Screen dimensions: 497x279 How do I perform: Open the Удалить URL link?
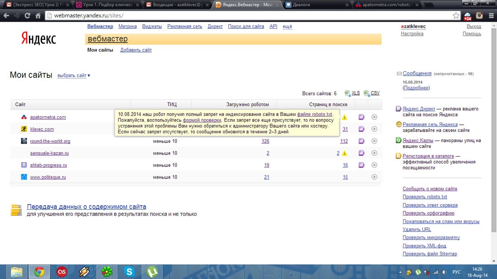(417, 229)
